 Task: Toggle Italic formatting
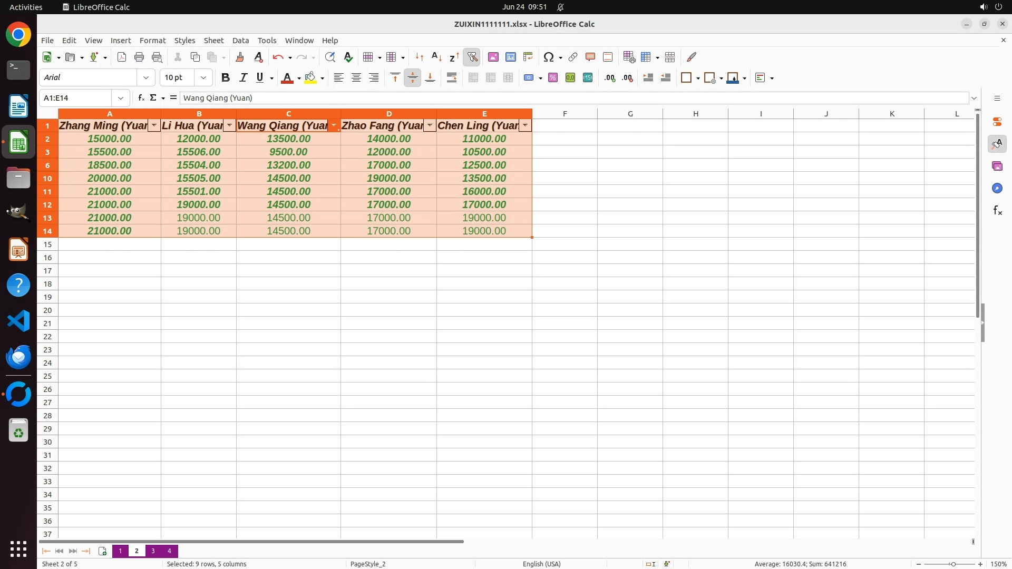pyautogui.click(x=243, y=77)
